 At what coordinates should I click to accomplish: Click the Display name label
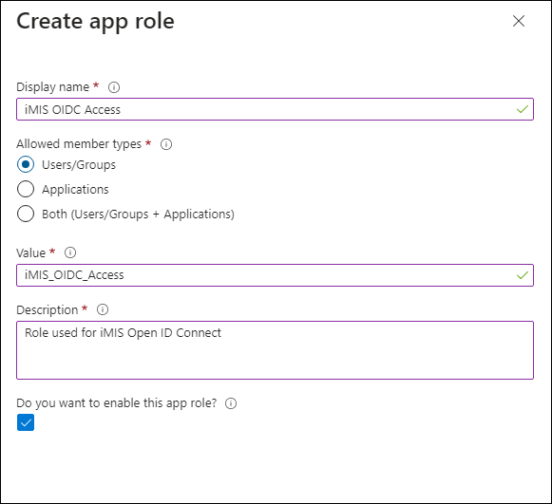[x=53, y=87]
